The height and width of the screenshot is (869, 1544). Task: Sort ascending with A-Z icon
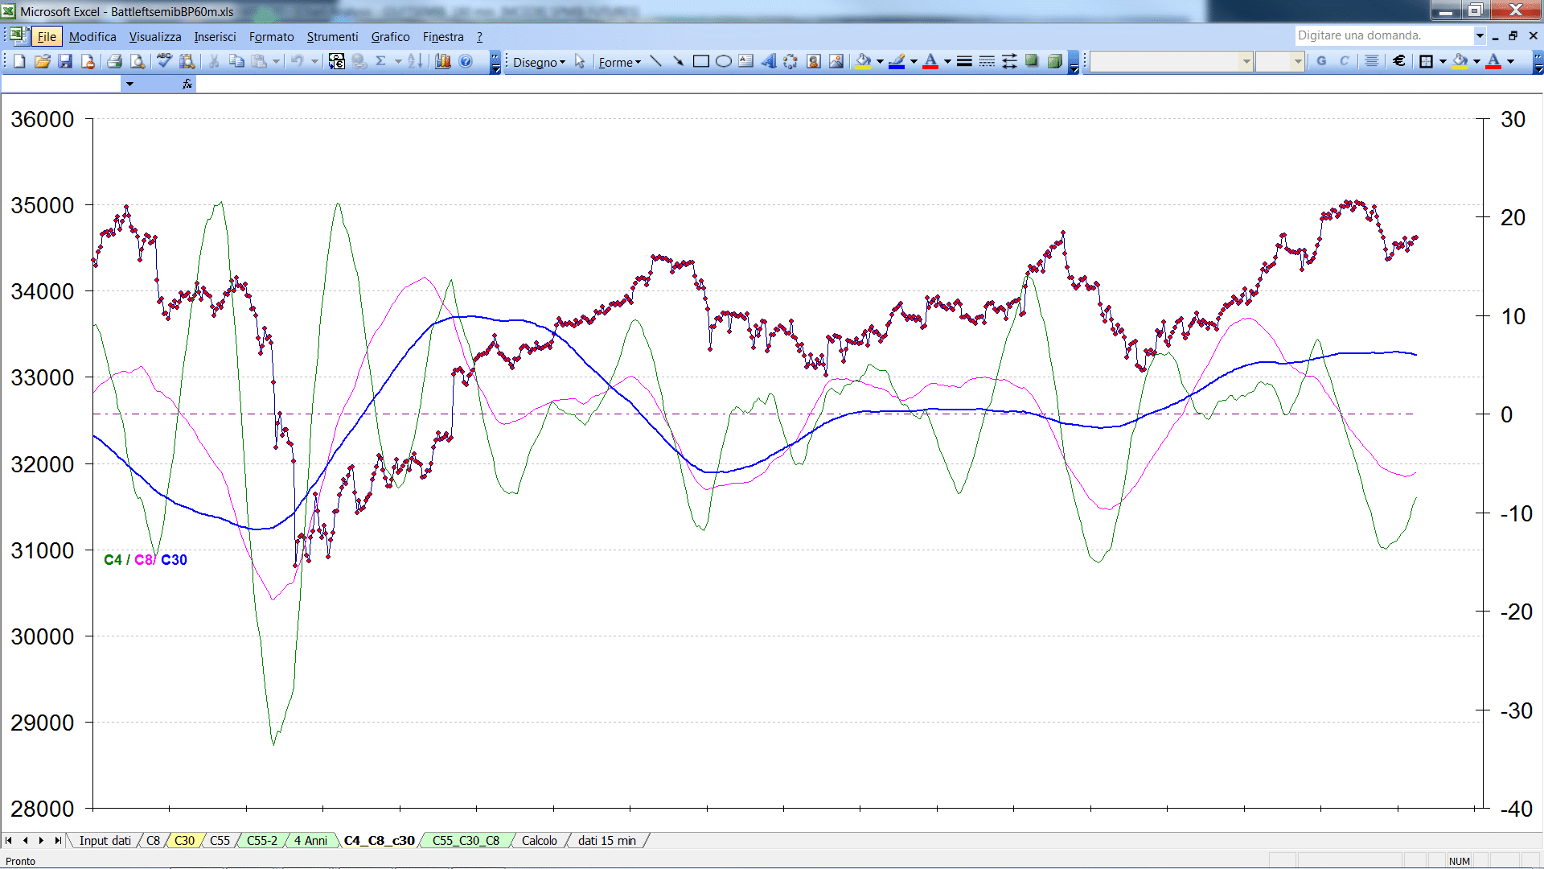tap(415, 61)
